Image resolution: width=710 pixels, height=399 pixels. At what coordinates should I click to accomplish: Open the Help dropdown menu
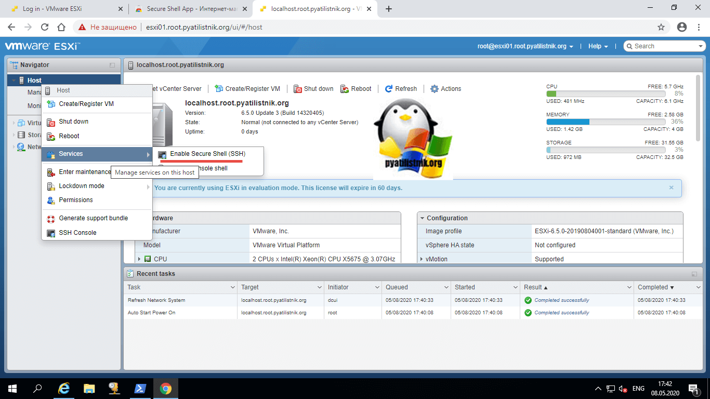coord(598,46)
